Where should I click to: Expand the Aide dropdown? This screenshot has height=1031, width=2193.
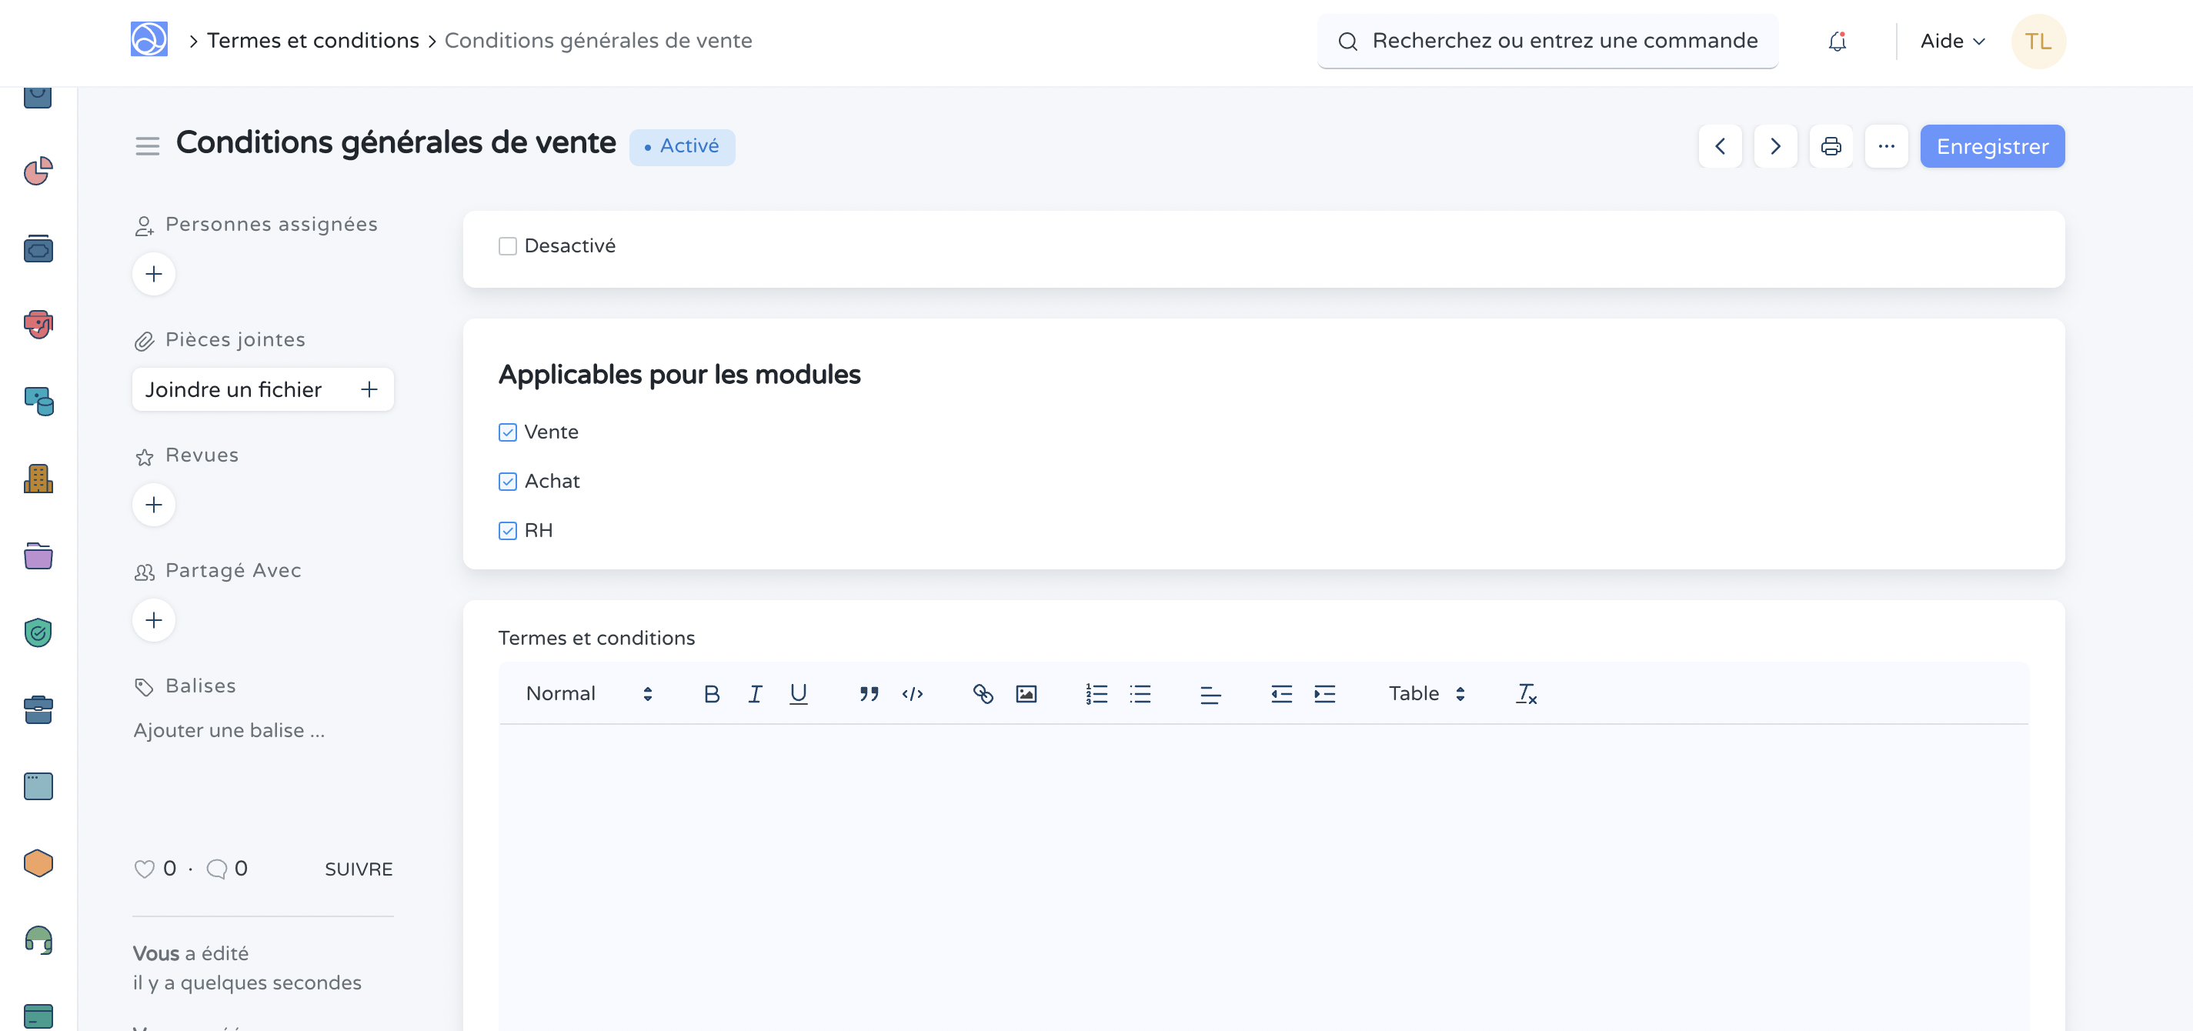tap(1951, 40)
